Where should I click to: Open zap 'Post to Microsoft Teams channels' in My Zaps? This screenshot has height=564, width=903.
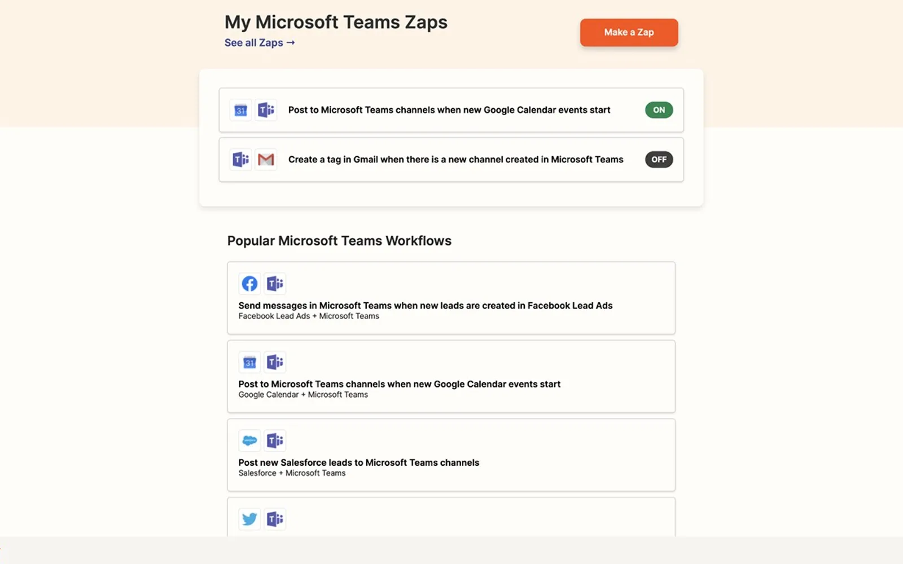point(449,110)
